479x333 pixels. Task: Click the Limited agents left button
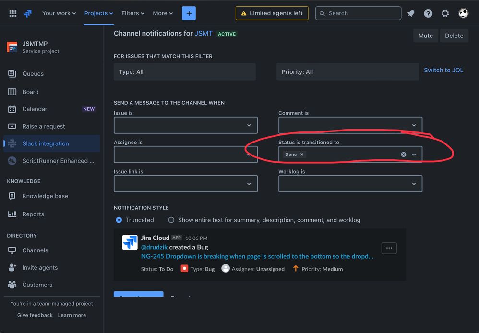(x=272, y=13)
